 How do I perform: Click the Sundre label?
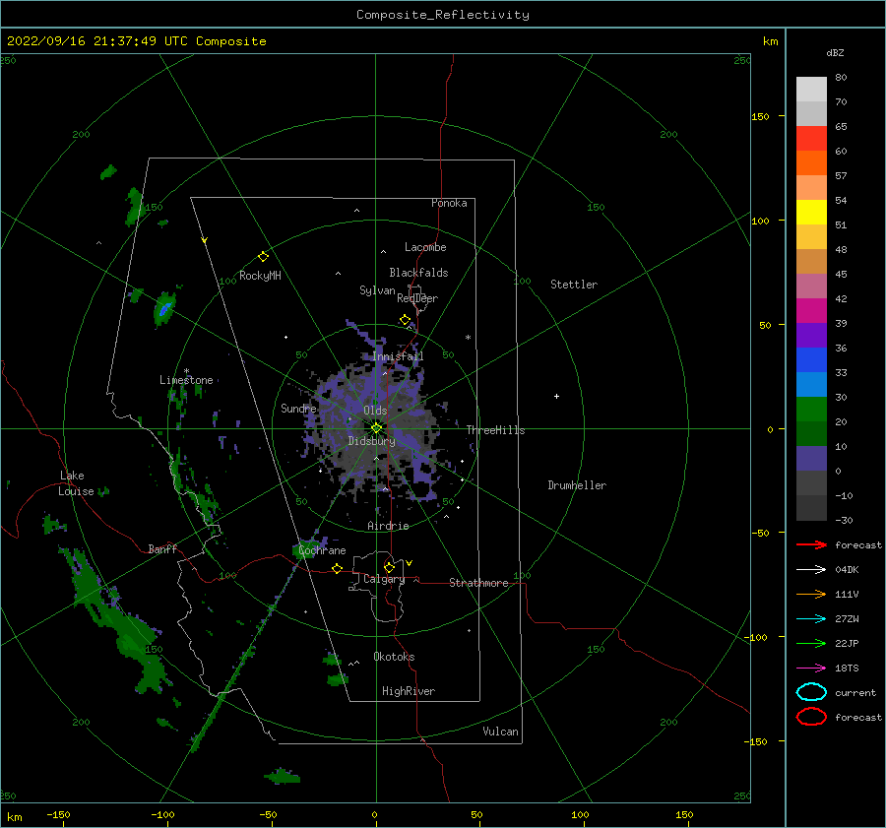coord(299,408)
